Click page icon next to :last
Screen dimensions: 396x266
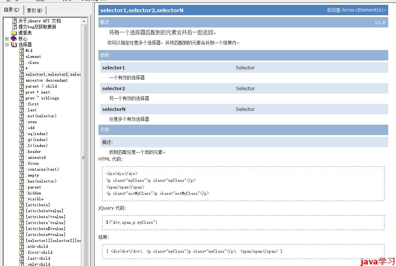[x=22, y=110]
